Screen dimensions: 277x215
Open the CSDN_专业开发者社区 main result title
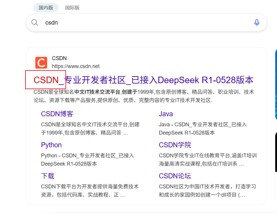pyautogui.click(x=143, y=80)
